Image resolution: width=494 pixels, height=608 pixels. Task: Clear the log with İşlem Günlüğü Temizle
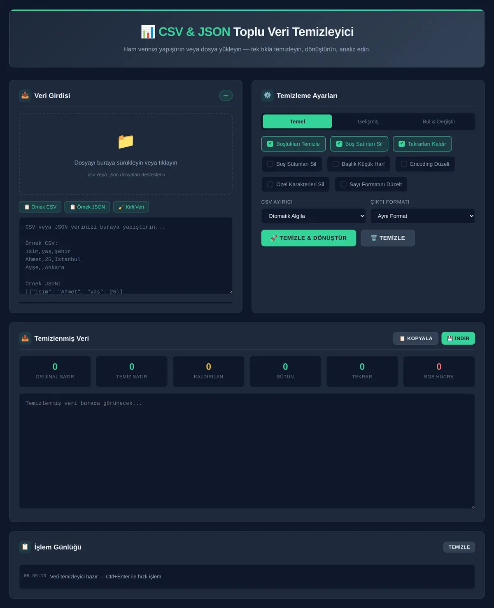[459, 547]
